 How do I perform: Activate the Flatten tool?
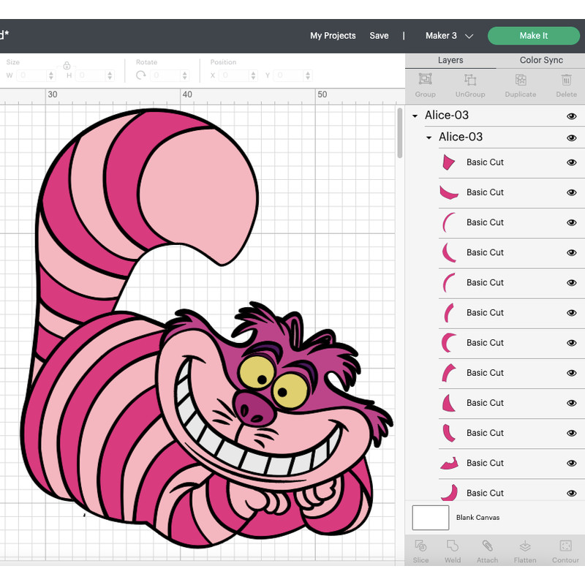[x=525, y=551]
